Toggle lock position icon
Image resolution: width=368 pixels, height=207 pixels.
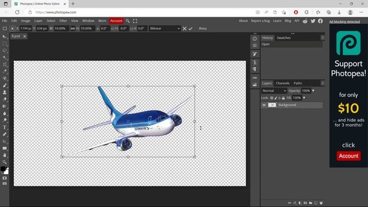[x=279, y=98]
